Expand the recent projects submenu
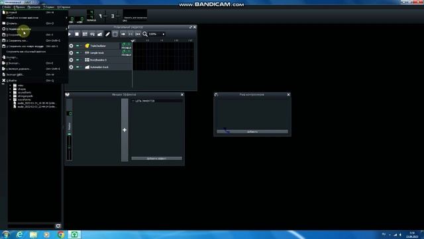 click(34, 29)
